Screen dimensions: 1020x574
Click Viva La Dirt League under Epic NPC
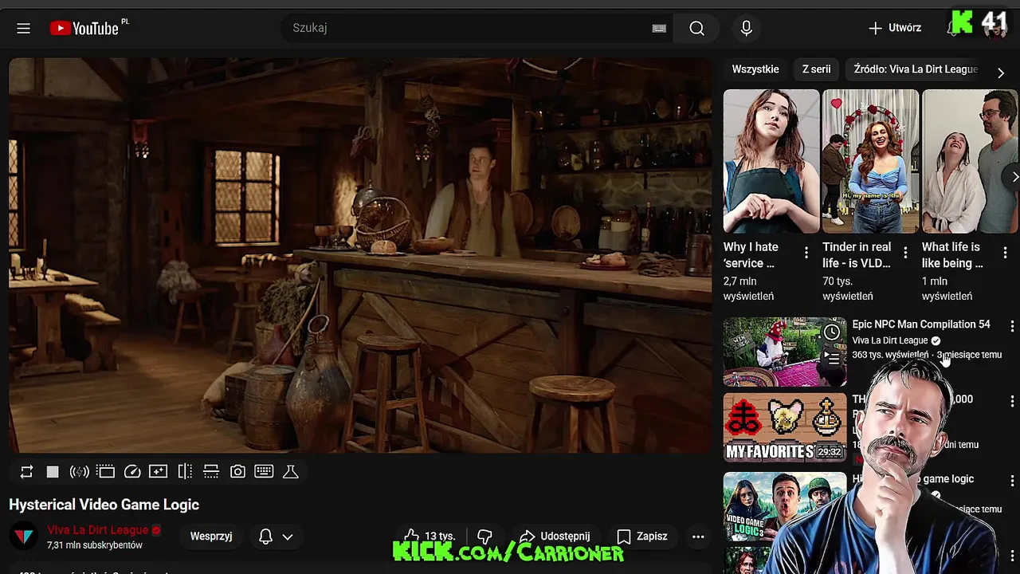(890, 340)
